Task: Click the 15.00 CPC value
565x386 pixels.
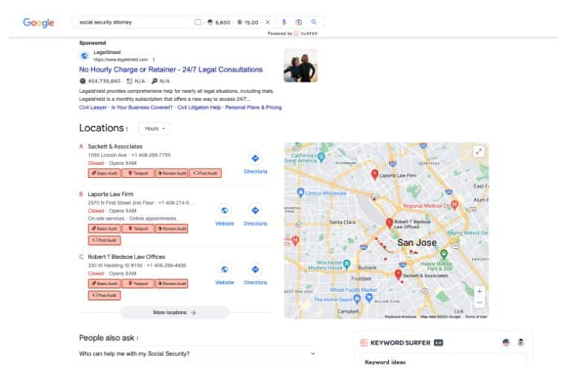Action: coord(251,22)
